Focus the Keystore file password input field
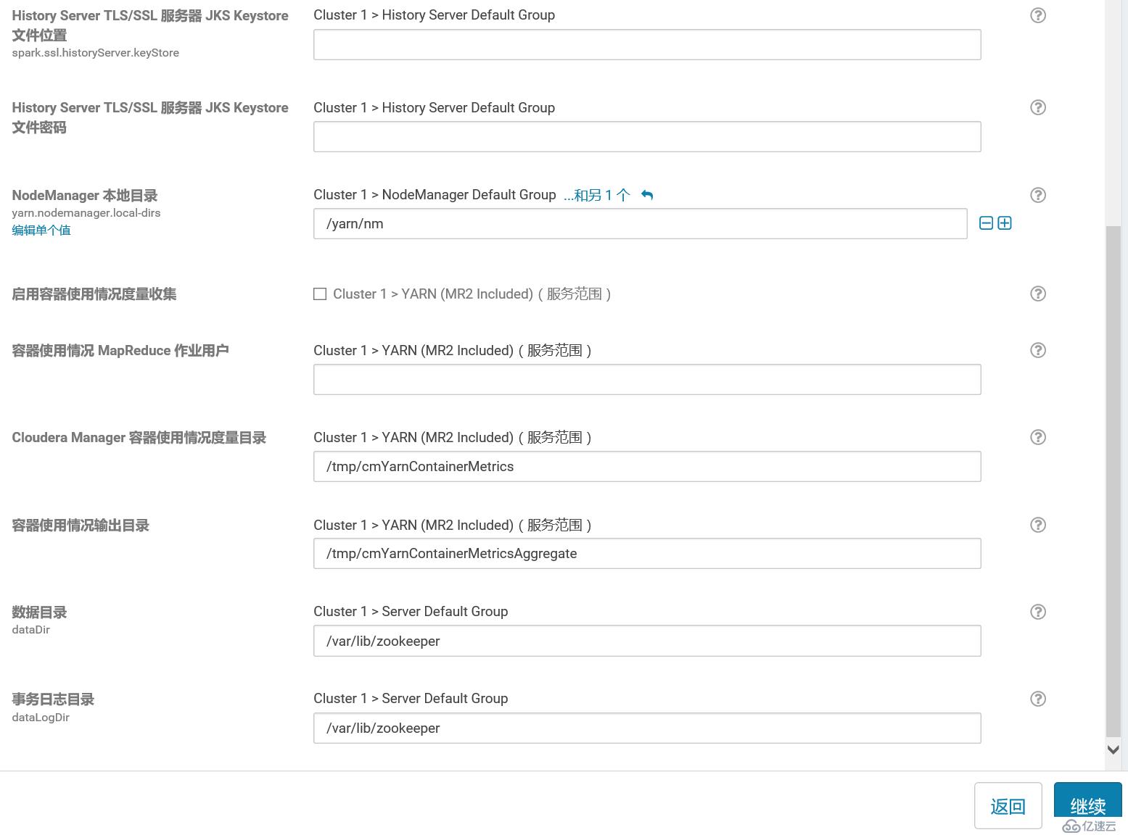 tap(647, 137)
